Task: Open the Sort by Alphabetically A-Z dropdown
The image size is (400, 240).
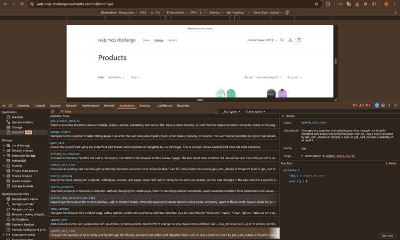Action: [269, 77]
